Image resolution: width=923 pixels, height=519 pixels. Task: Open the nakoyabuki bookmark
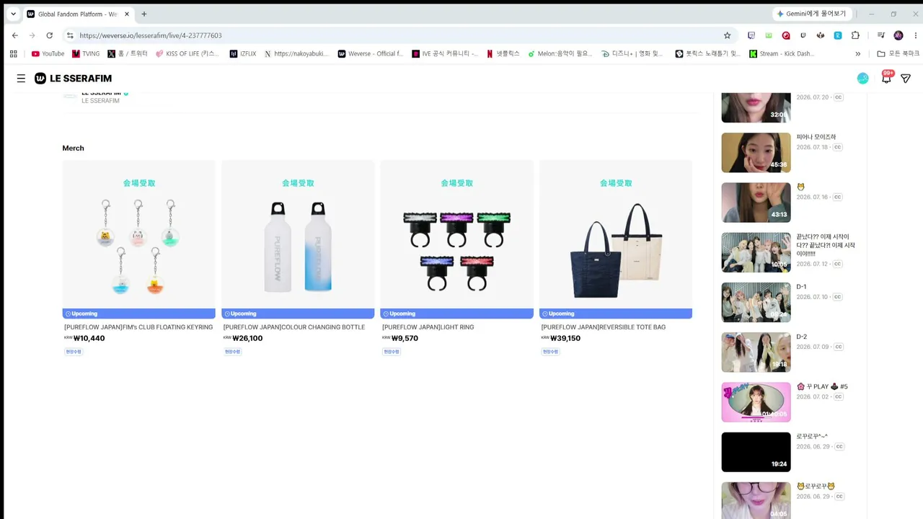296,53
